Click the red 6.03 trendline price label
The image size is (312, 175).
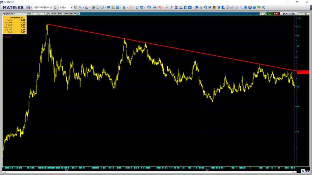(x=303, y=72)
